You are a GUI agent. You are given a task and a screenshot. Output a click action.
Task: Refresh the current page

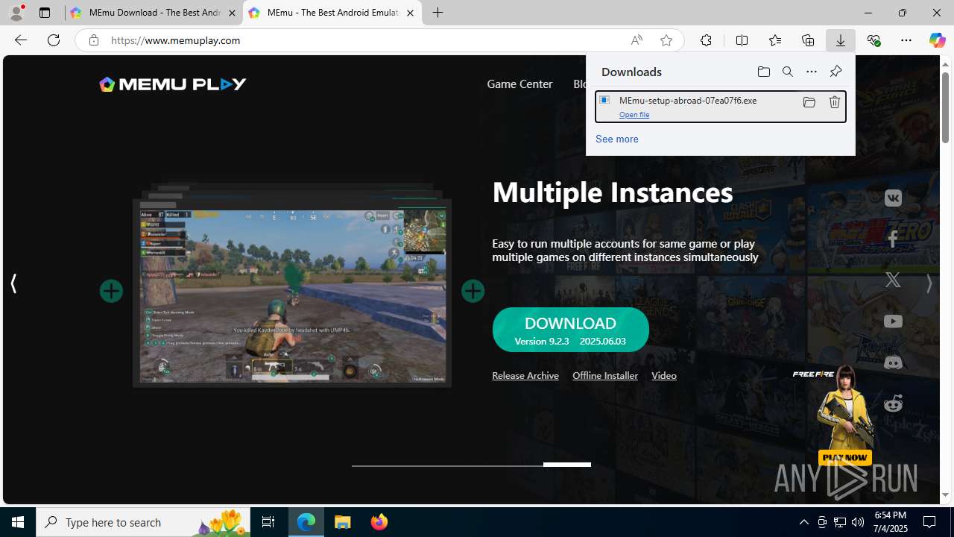pos(54,40)
